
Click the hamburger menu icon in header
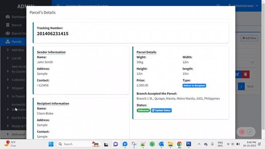[58, 5]
